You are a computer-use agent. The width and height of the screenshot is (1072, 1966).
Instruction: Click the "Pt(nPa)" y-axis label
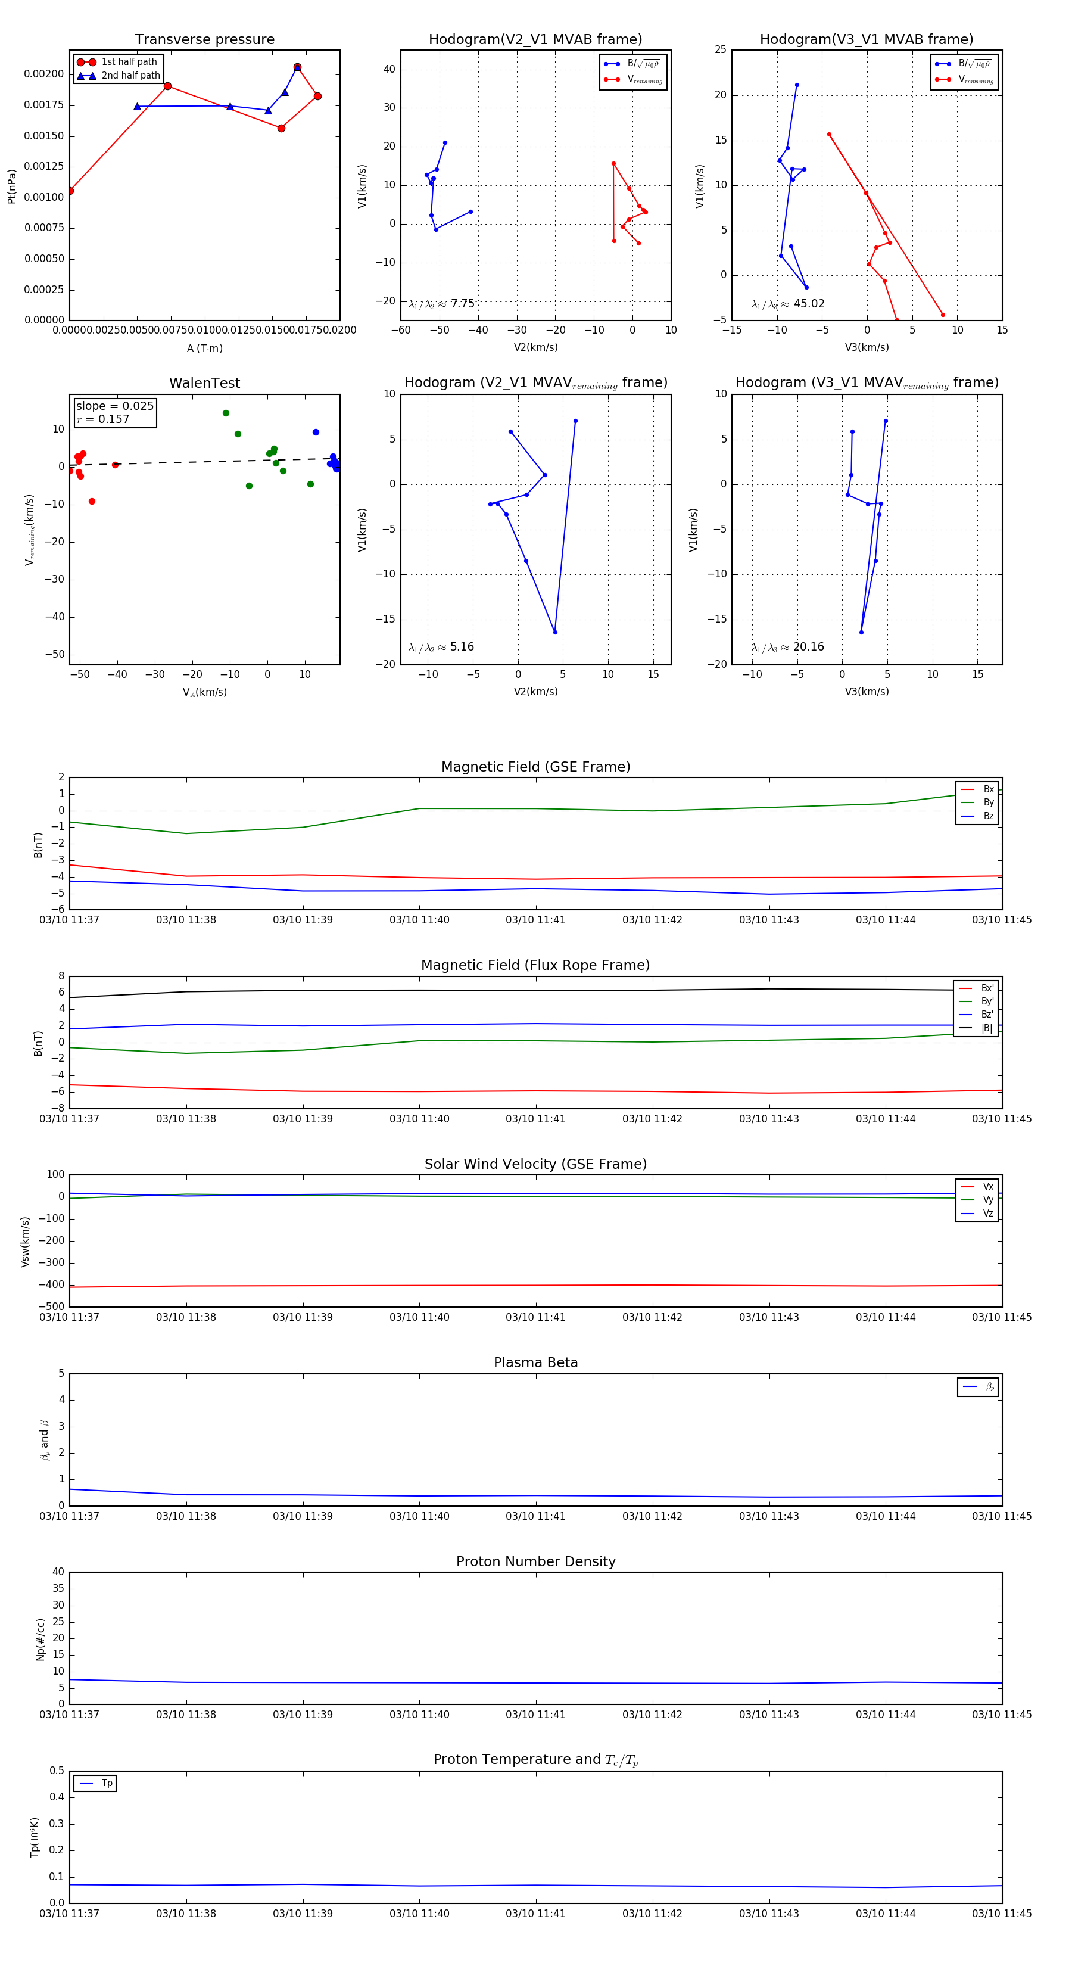click(x=11, y=186)
